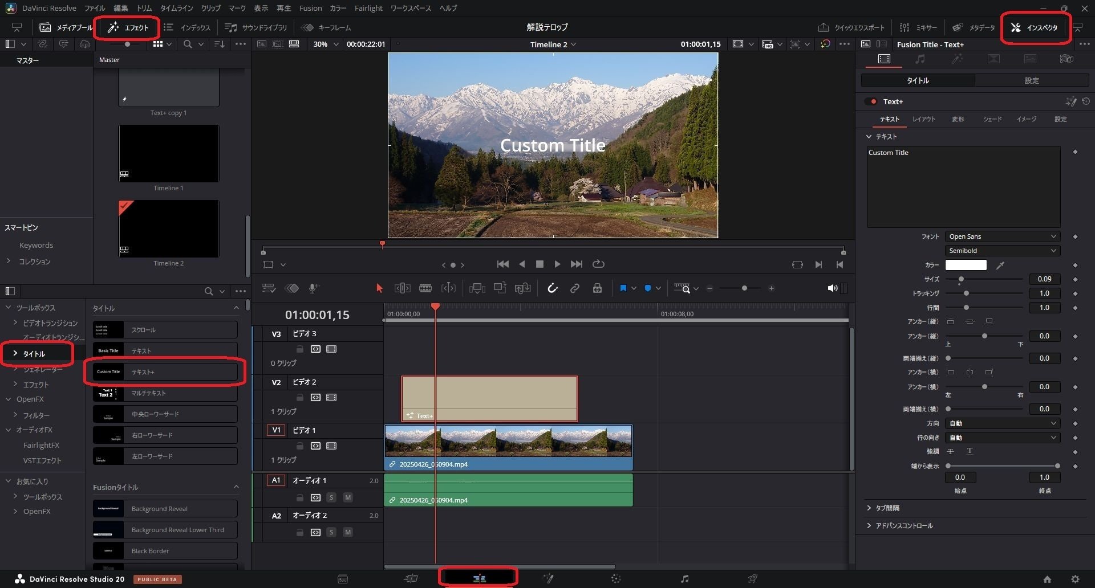
Task: Click the トラッキング slider
Action: (985, 293)
